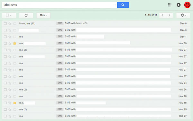Image resolution: width=193 pixels, height=121 pixels.
Task: Star the Dec 3 conversation
Action: 10,30
